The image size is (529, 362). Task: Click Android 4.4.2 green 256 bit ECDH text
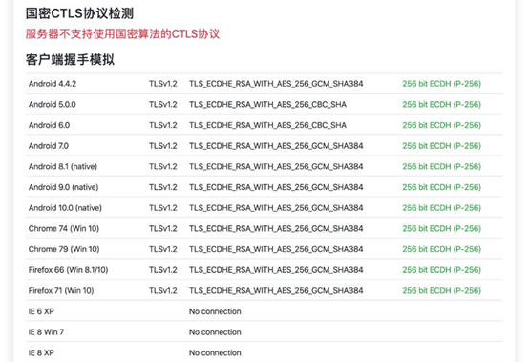pos(441,84)
